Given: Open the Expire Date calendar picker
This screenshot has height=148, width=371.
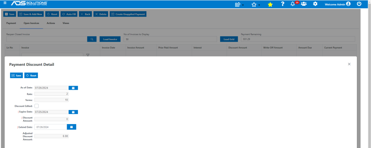Looking at the screenshot, I should pyautogui.click(x=73, y=112).
